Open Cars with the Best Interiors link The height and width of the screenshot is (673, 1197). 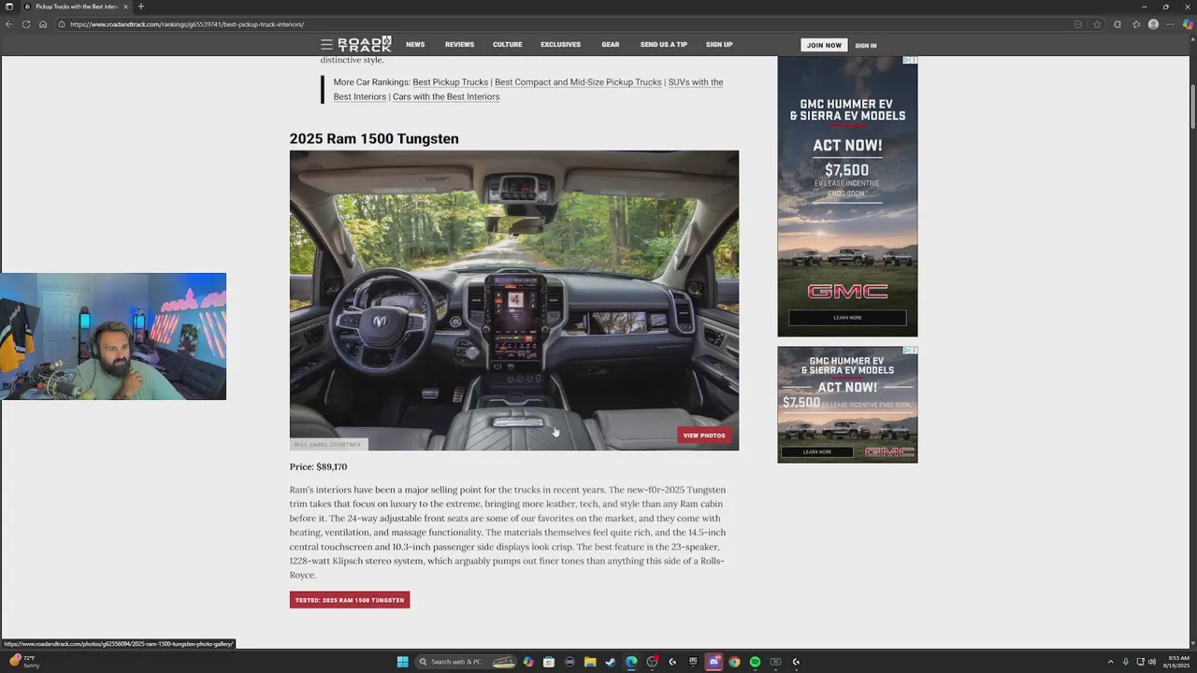(x=446, y=96)
